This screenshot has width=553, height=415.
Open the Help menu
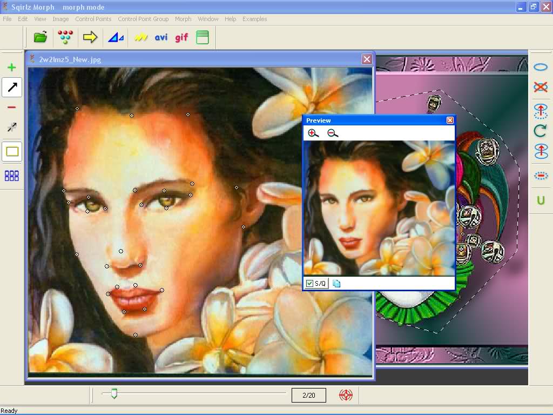pos(230,19)
